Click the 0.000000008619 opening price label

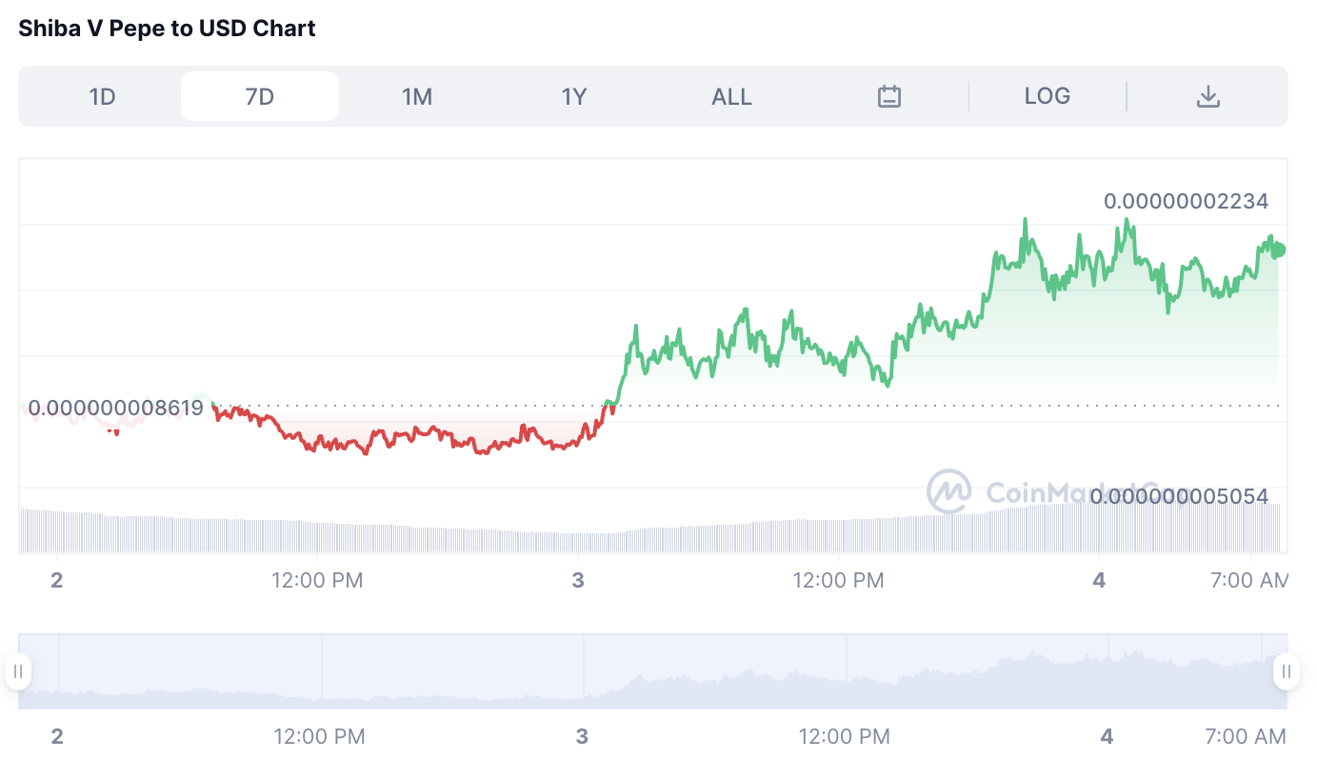(116, 409)
